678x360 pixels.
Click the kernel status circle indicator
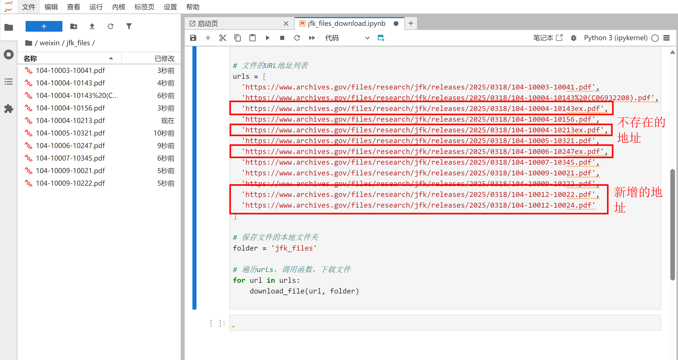click(x=655, y=38)
